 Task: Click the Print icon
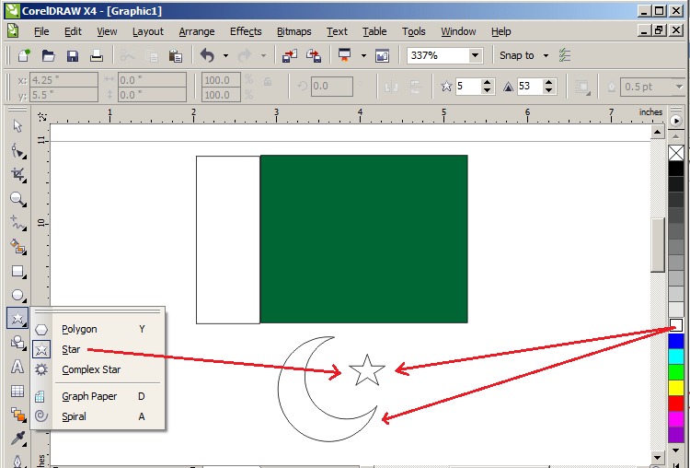(96, 56)
